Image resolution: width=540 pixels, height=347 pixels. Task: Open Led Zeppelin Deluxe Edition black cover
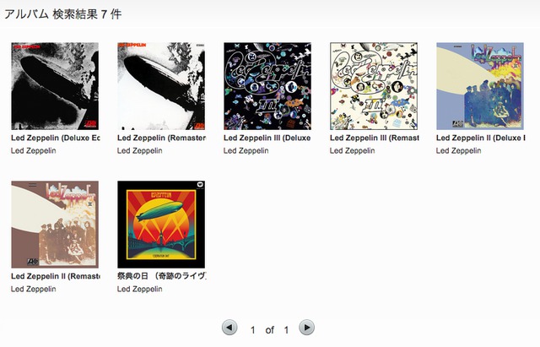(x=55, y=86)
